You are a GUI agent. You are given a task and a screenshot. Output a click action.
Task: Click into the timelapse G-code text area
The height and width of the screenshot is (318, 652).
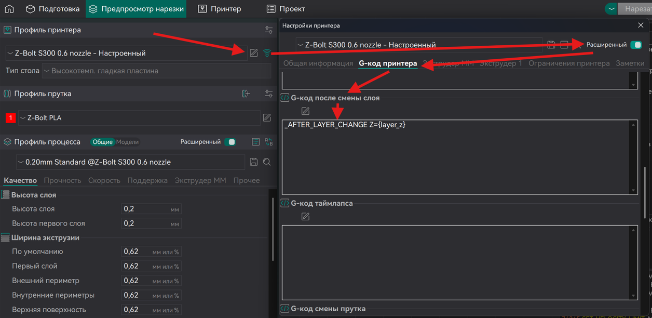(456, 262)
